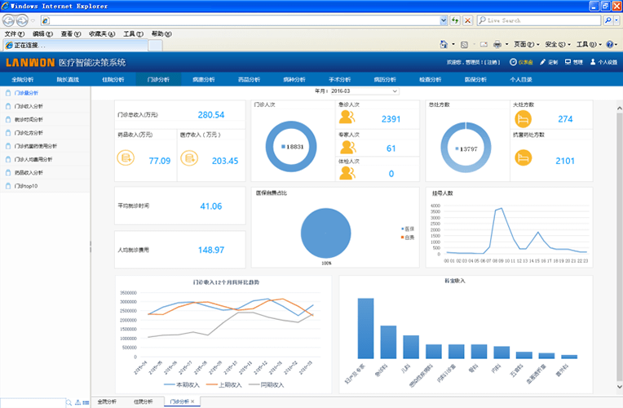Click the scroll down arrow of the page scrollbar
623x408 pixels.
[619, 387]
